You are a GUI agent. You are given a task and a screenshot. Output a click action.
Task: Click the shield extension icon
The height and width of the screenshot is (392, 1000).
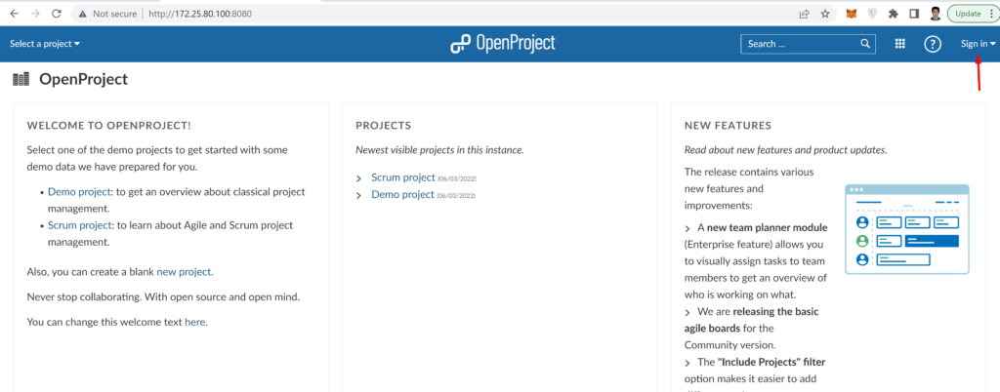[872, 14]
